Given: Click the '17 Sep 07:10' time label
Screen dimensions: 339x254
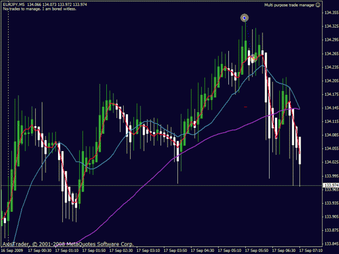Looking at the screenshot, I should (x=311, y=251).
